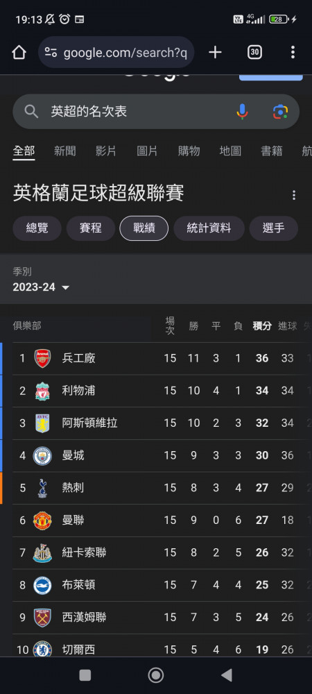Viewport: 312px width, 694px height.
Task: Tap the site info icon in address bar
Action: pos(51,53)
